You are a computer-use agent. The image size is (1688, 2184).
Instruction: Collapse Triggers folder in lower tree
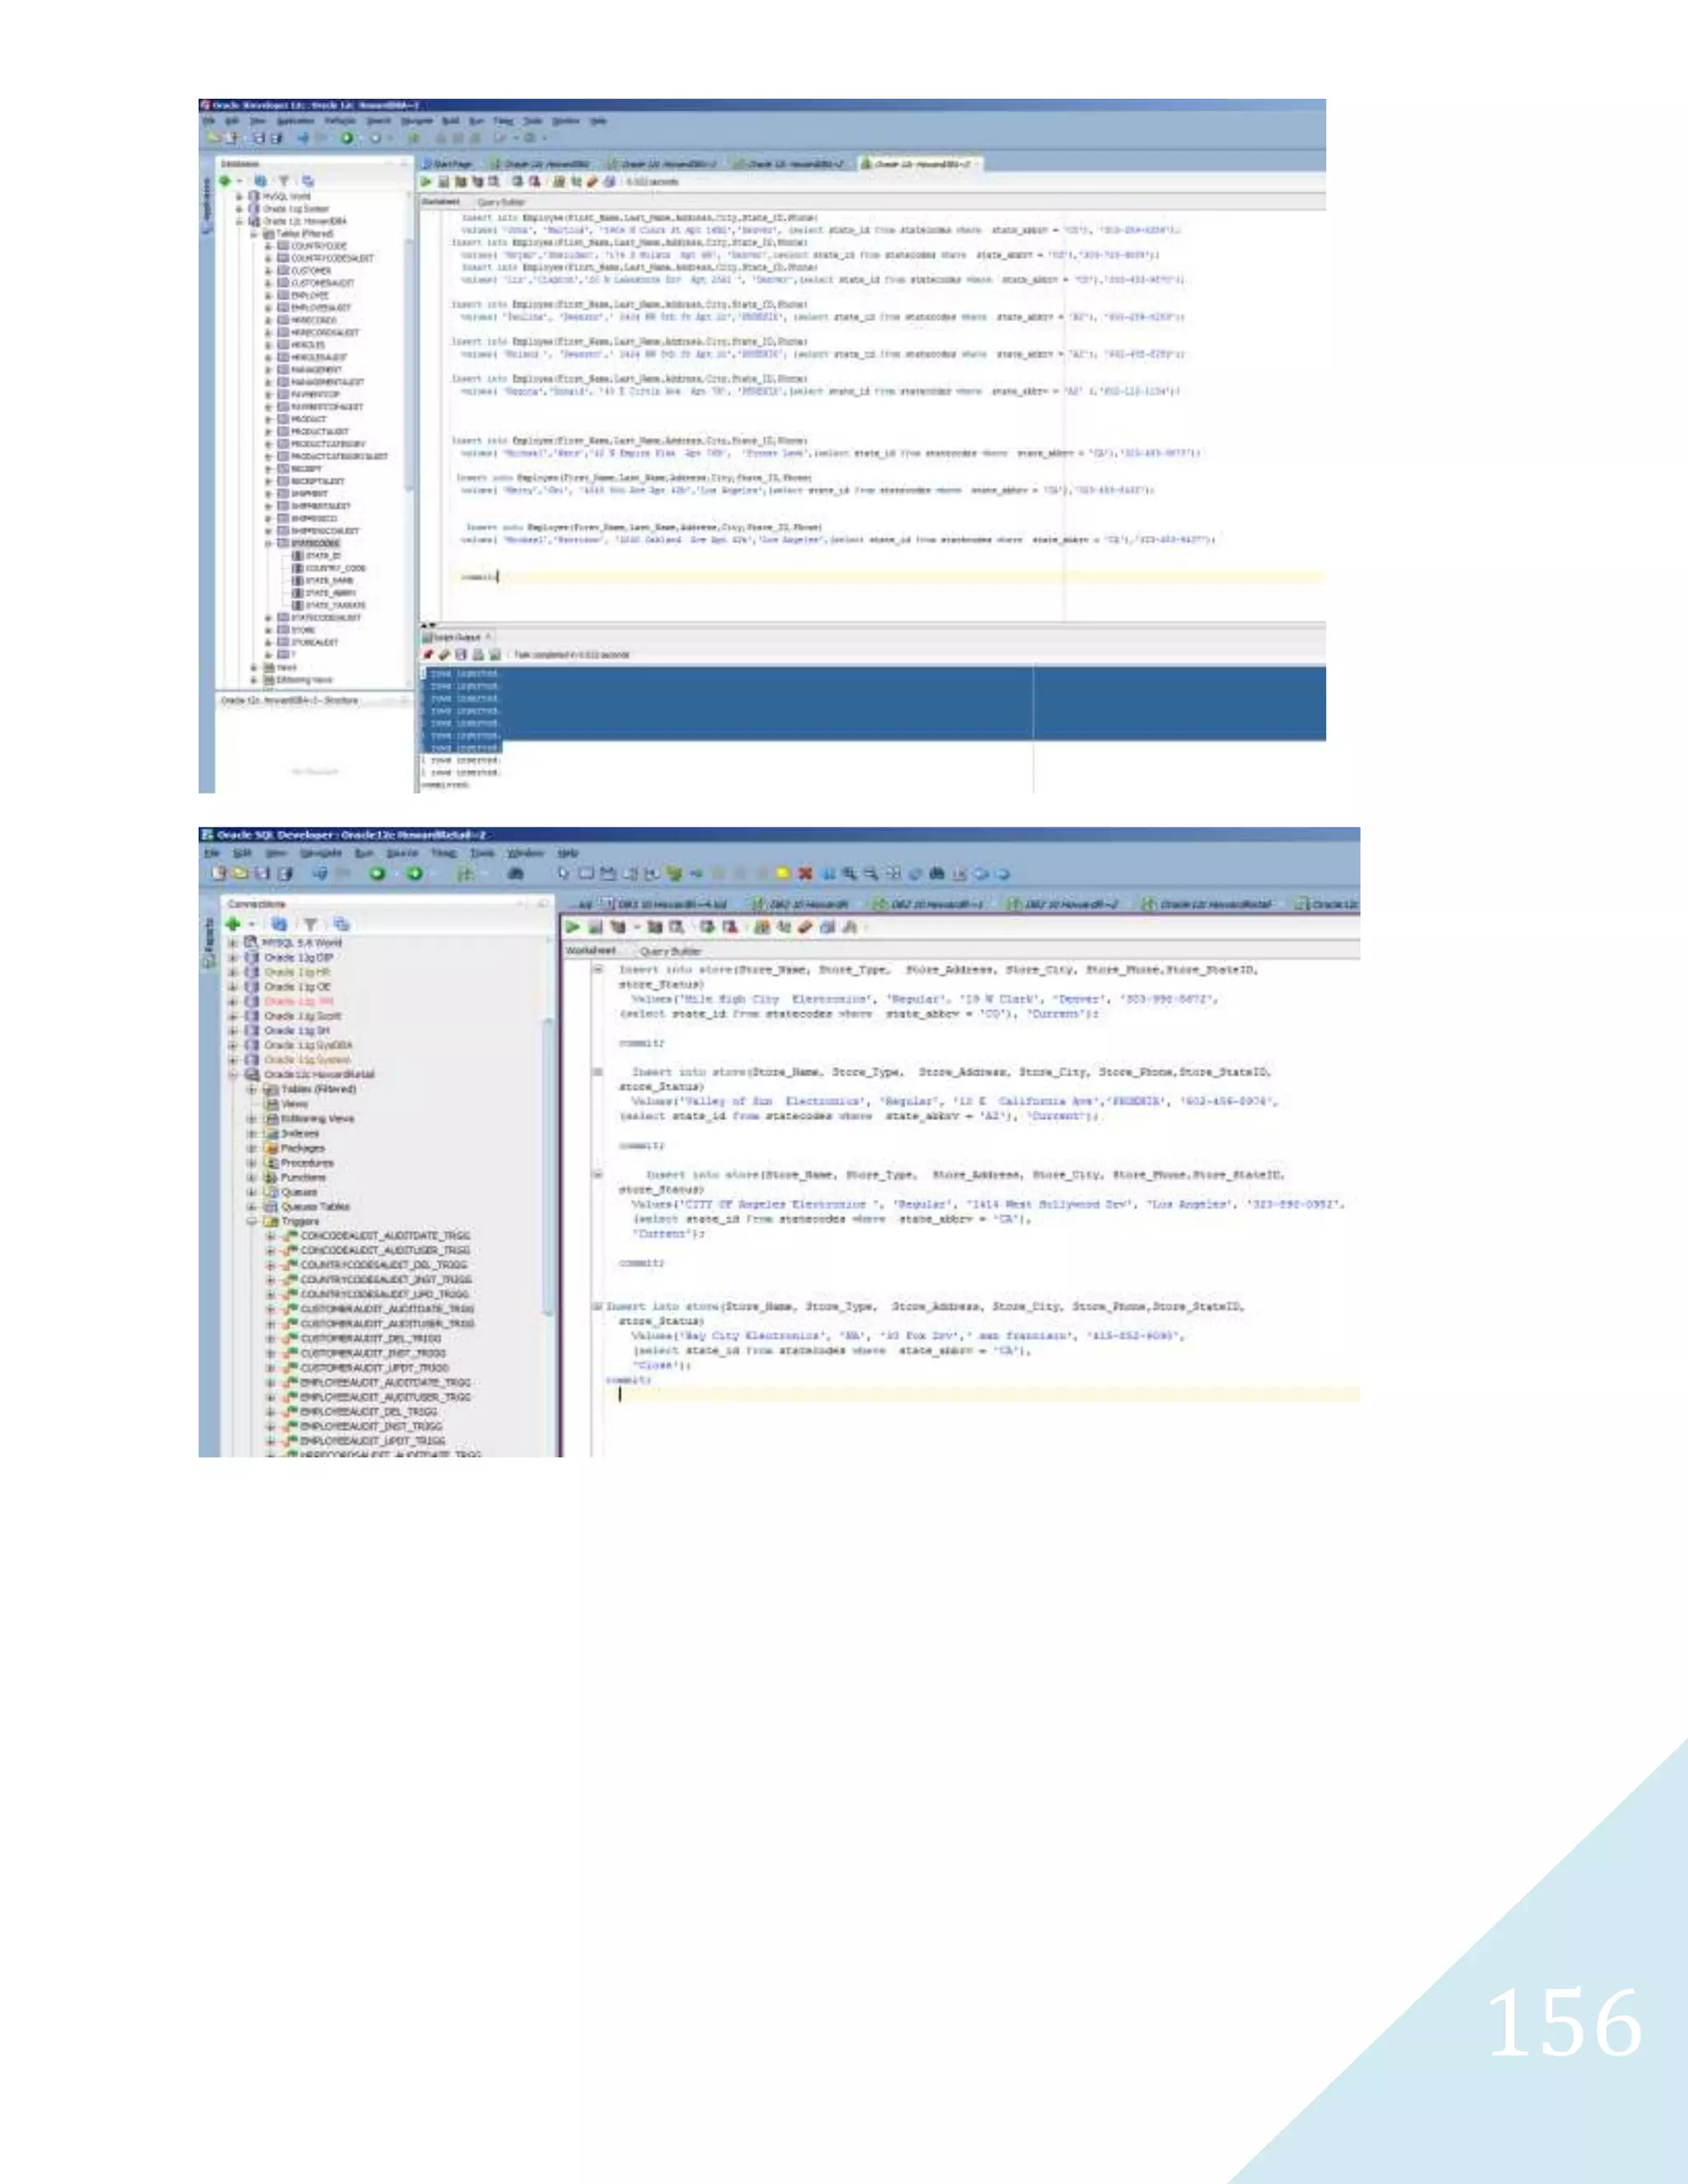[252, 1221]
